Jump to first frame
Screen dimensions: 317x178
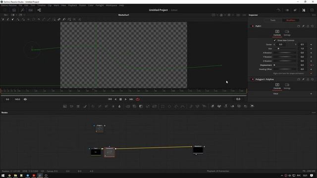(x=110, y=99)
